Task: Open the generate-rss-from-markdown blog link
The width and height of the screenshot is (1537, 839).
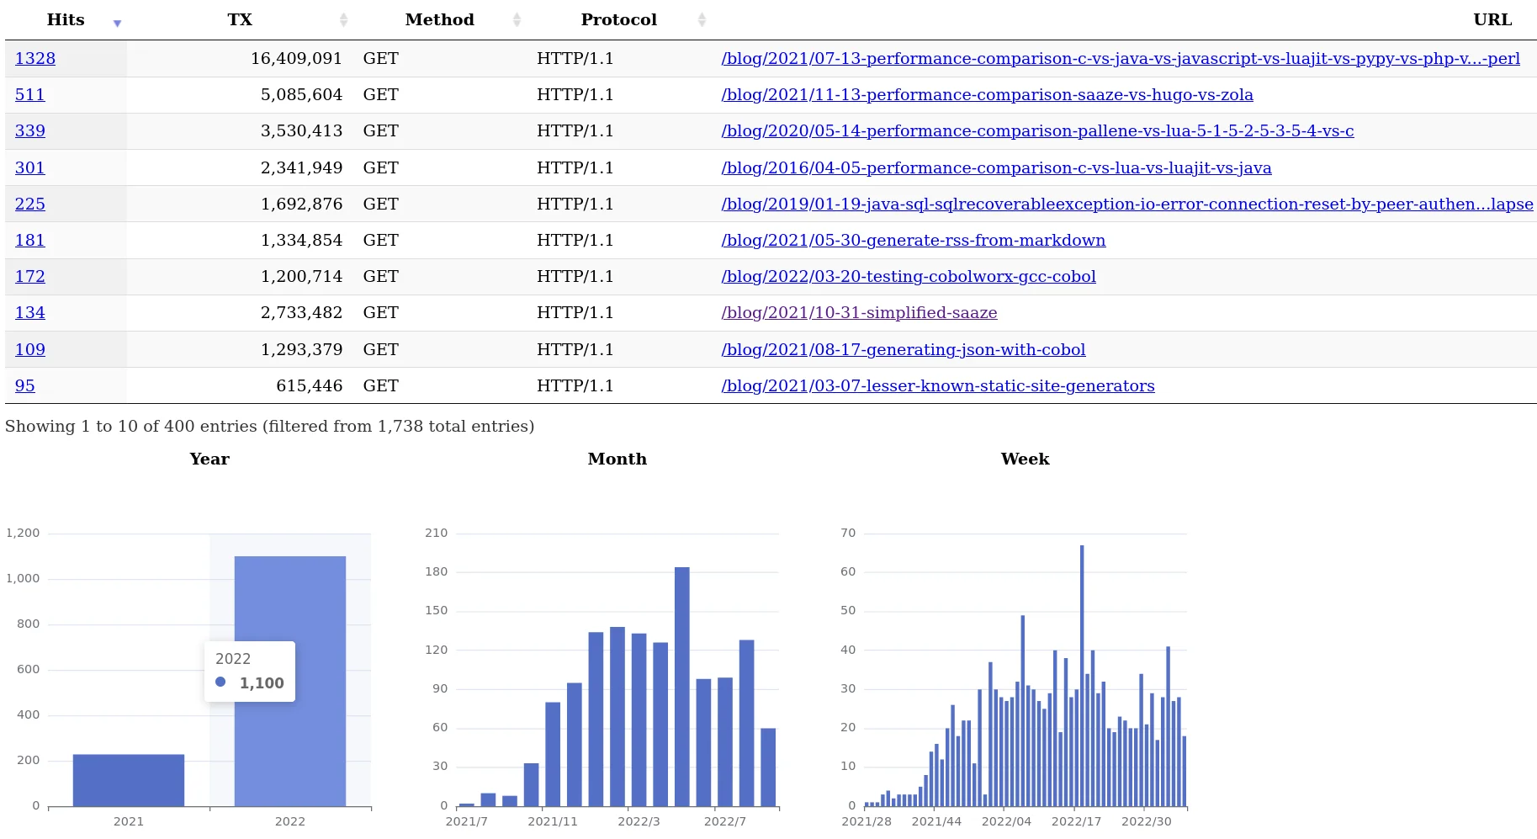Action: click(913, 241)
